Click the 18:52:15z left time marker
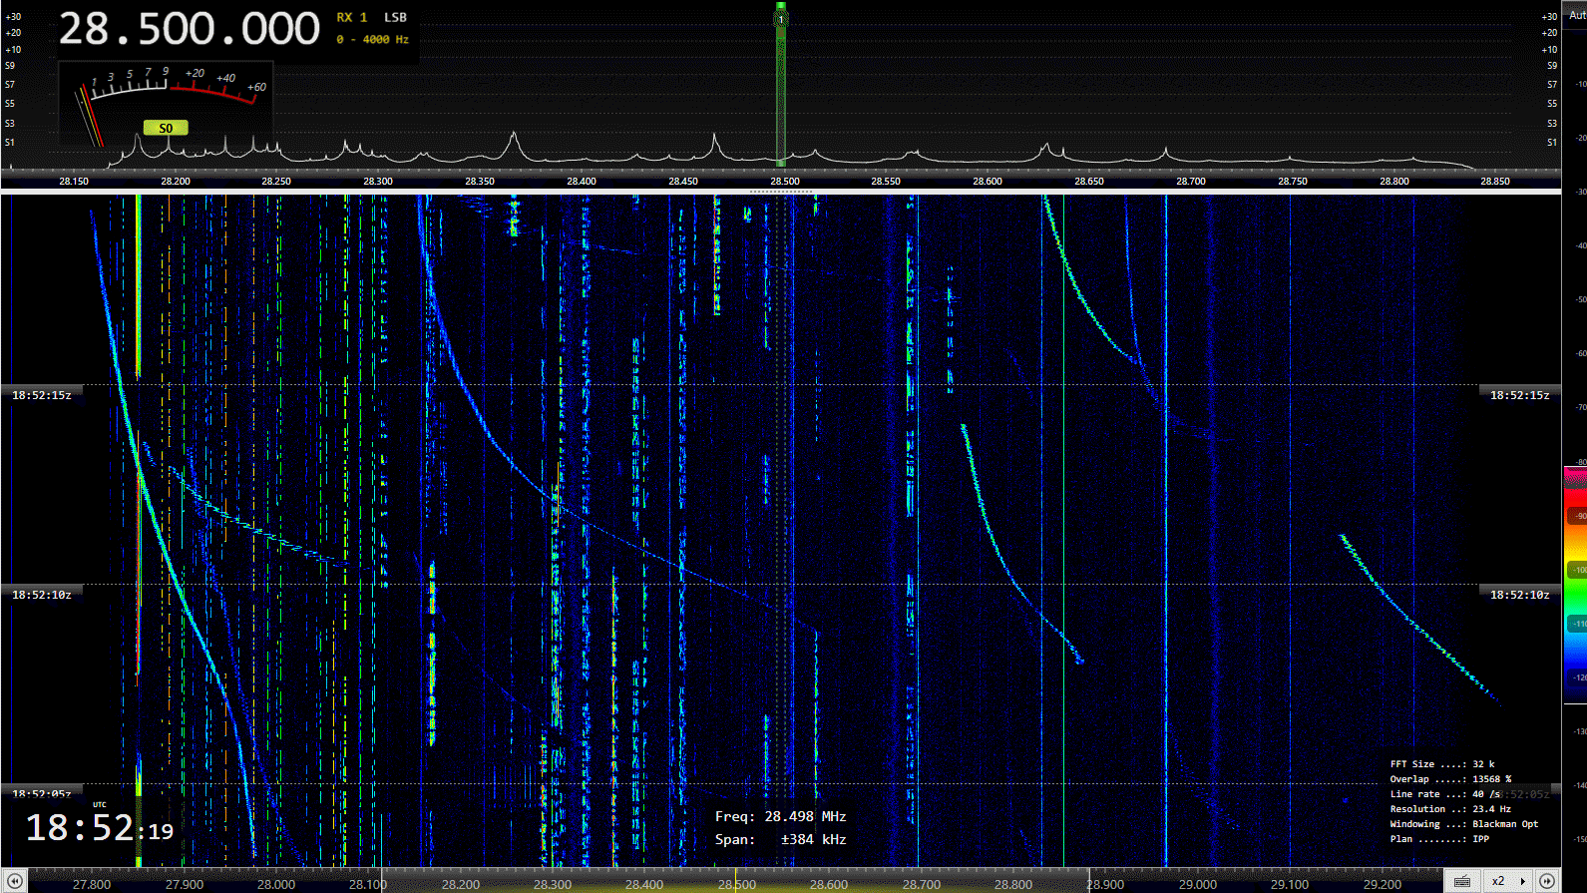This screenshot has width=1587, height=893. point(42,395)
